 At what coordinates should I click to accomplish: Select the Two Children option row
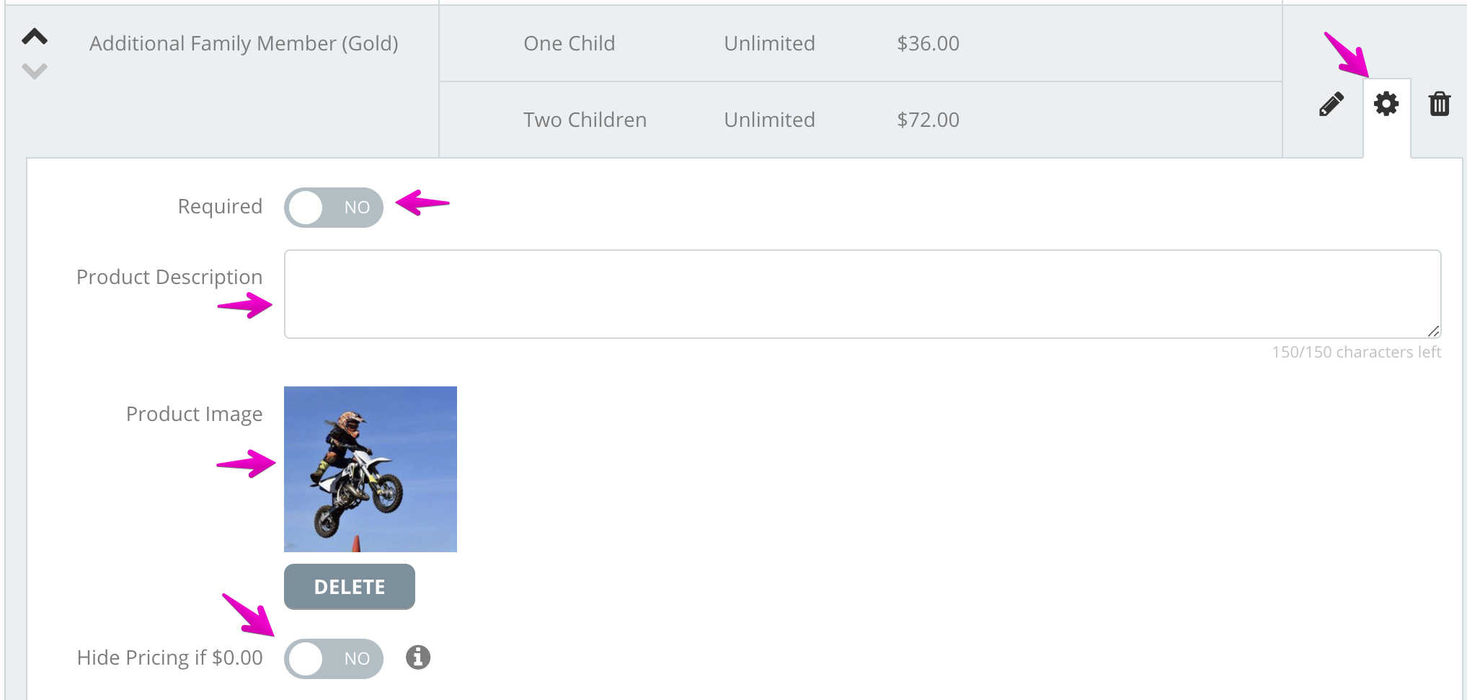click(x=861, y=120)
